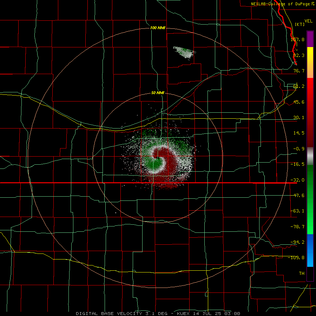Select the blue segment of velocity scale
The image size is (316, 316).
point(310,250)
